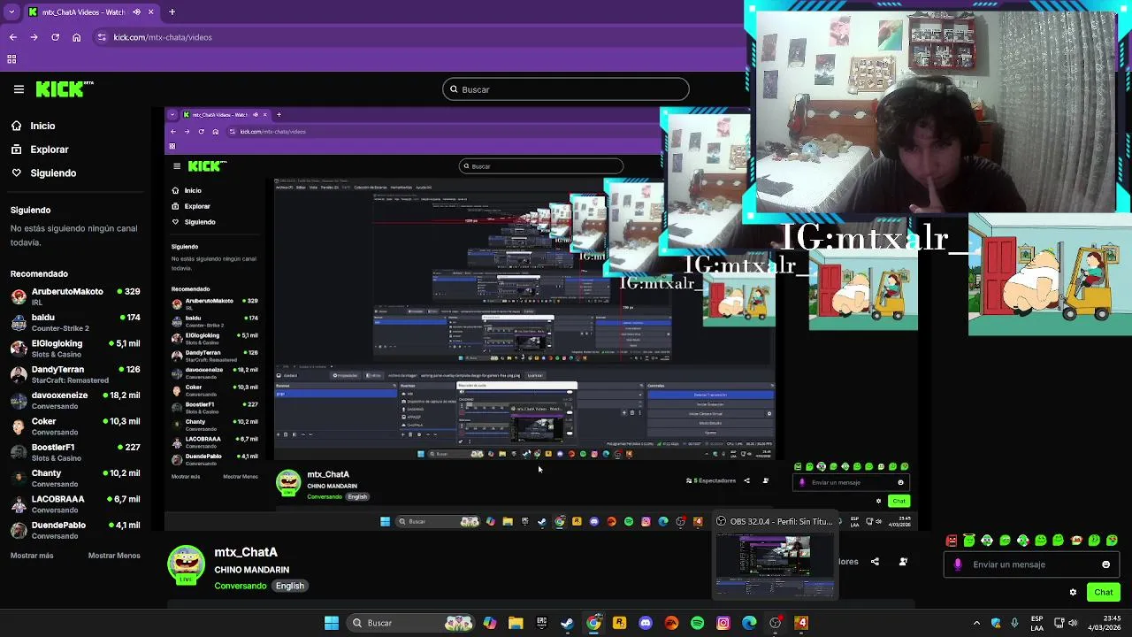
Task: Go forward in the browser
Action: tap(34, 37)
